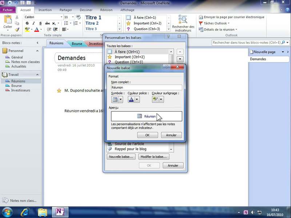Screen dimensions: 291x218
Task: Collapse the Personnel notebook
Action: point(37,51)
